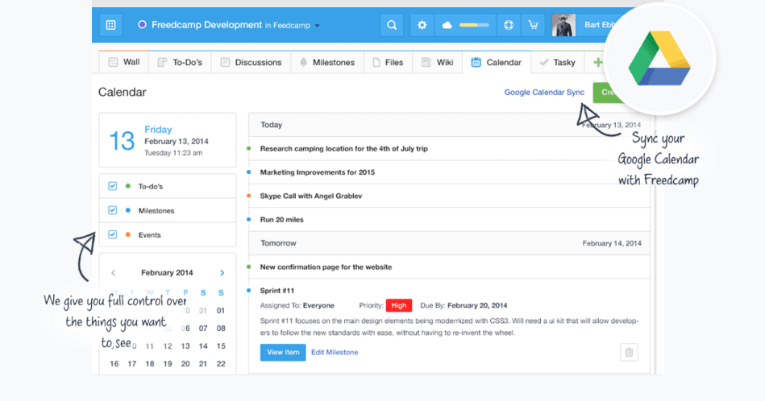
Task: Click the green plus add-app icon
Action: click(597, 62)
